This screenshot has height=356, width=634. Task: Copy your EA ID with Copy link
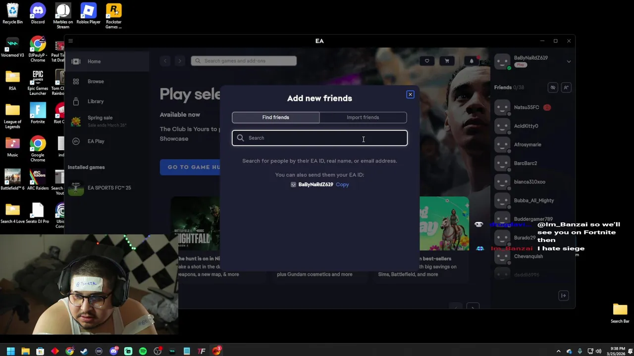[x=342, y=184]
